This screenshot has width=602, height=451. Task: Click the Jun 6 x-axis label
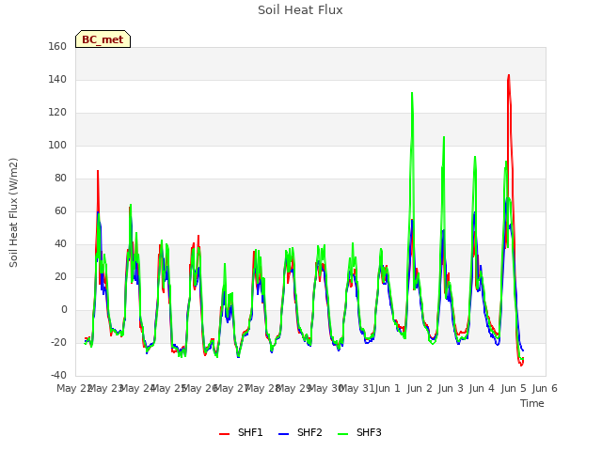[x=545, y=388]
